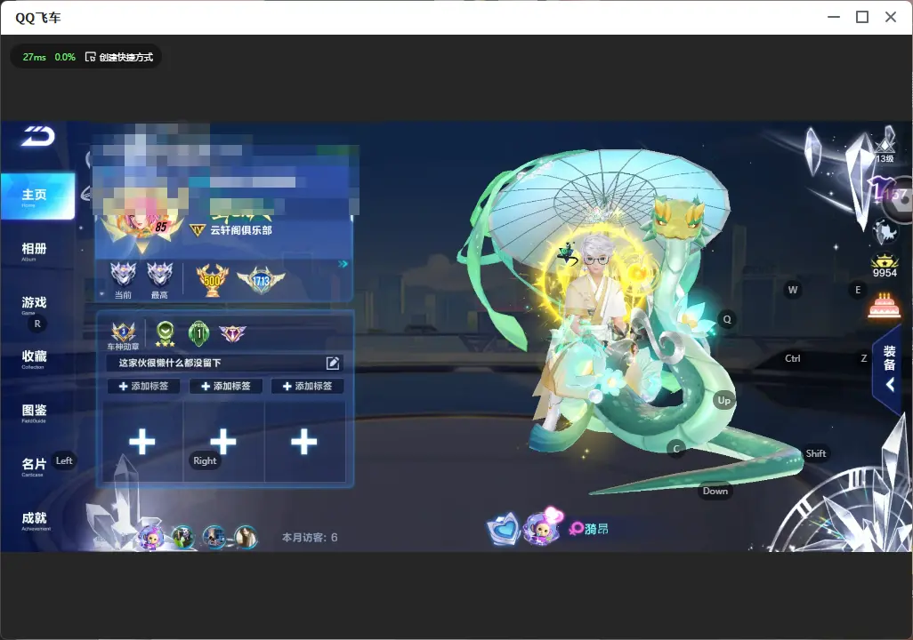
Task: Add a photo in the middle plus slot
Action: pyautogui.click(x=223, y=442)
